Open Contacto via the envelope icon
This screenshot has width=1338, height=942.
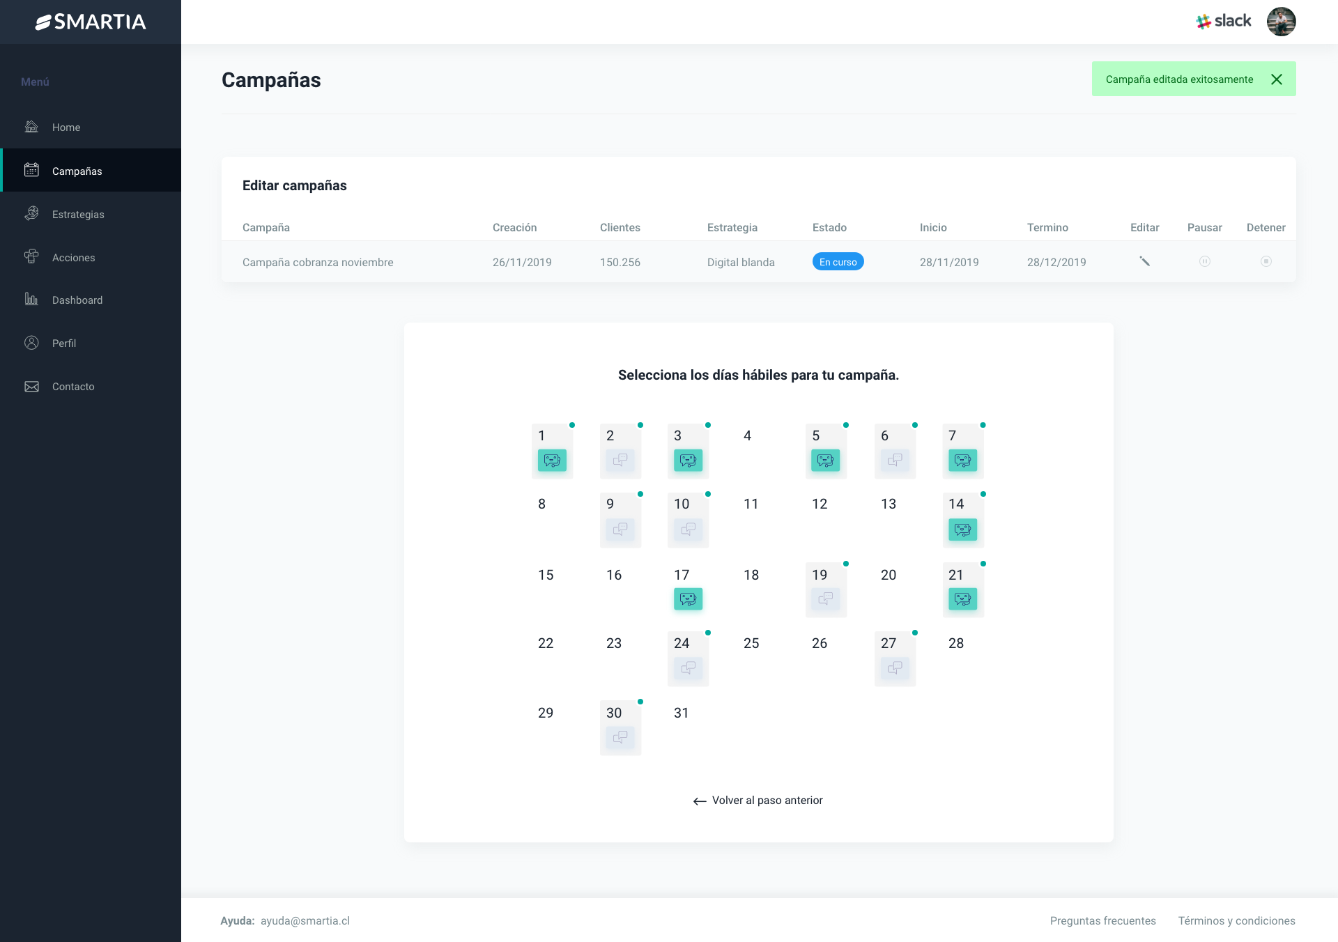coord(31,386)
